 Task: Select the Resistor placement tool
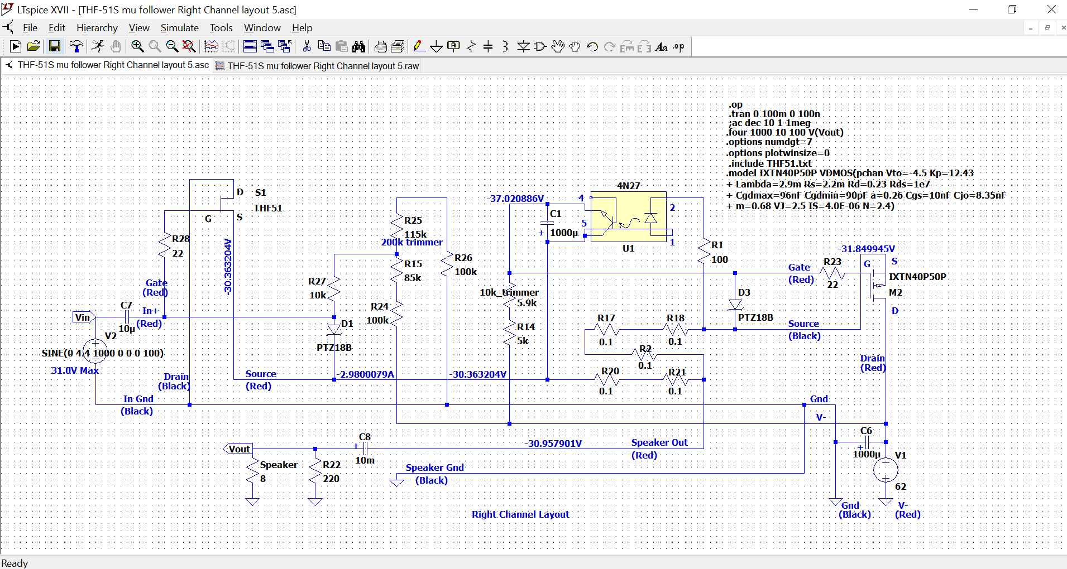tap(471, 47)
